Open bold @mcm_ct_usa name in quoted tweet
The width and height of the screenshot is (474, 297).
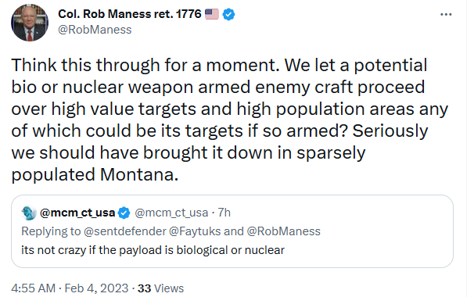[x=77, y=213]
